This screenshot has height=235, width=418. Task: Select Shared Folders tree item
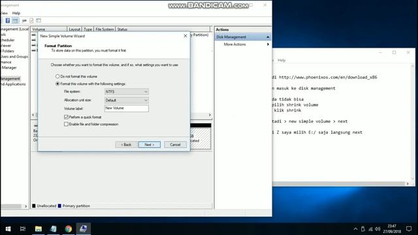click(7, 51)
